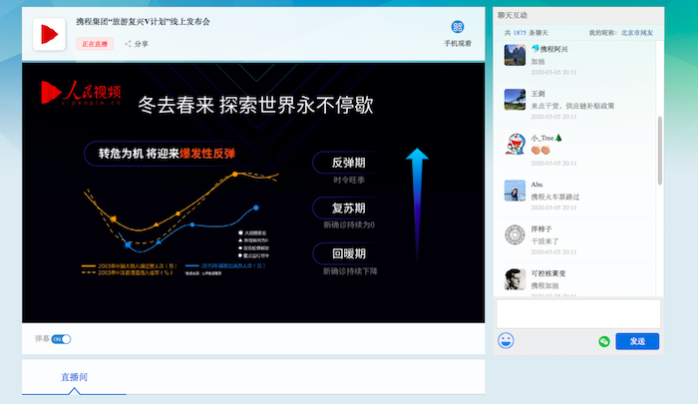Click Abu's avatar in chat
Image resolution: width=698 pixels, height=404 pixels.
click(515, 191)
